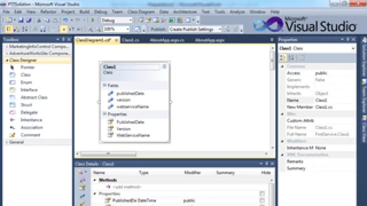Open the Class1 object dropdown in Properties
This screenshot has height=206, width=367.
pyautogui.click(x=353, y=49)
